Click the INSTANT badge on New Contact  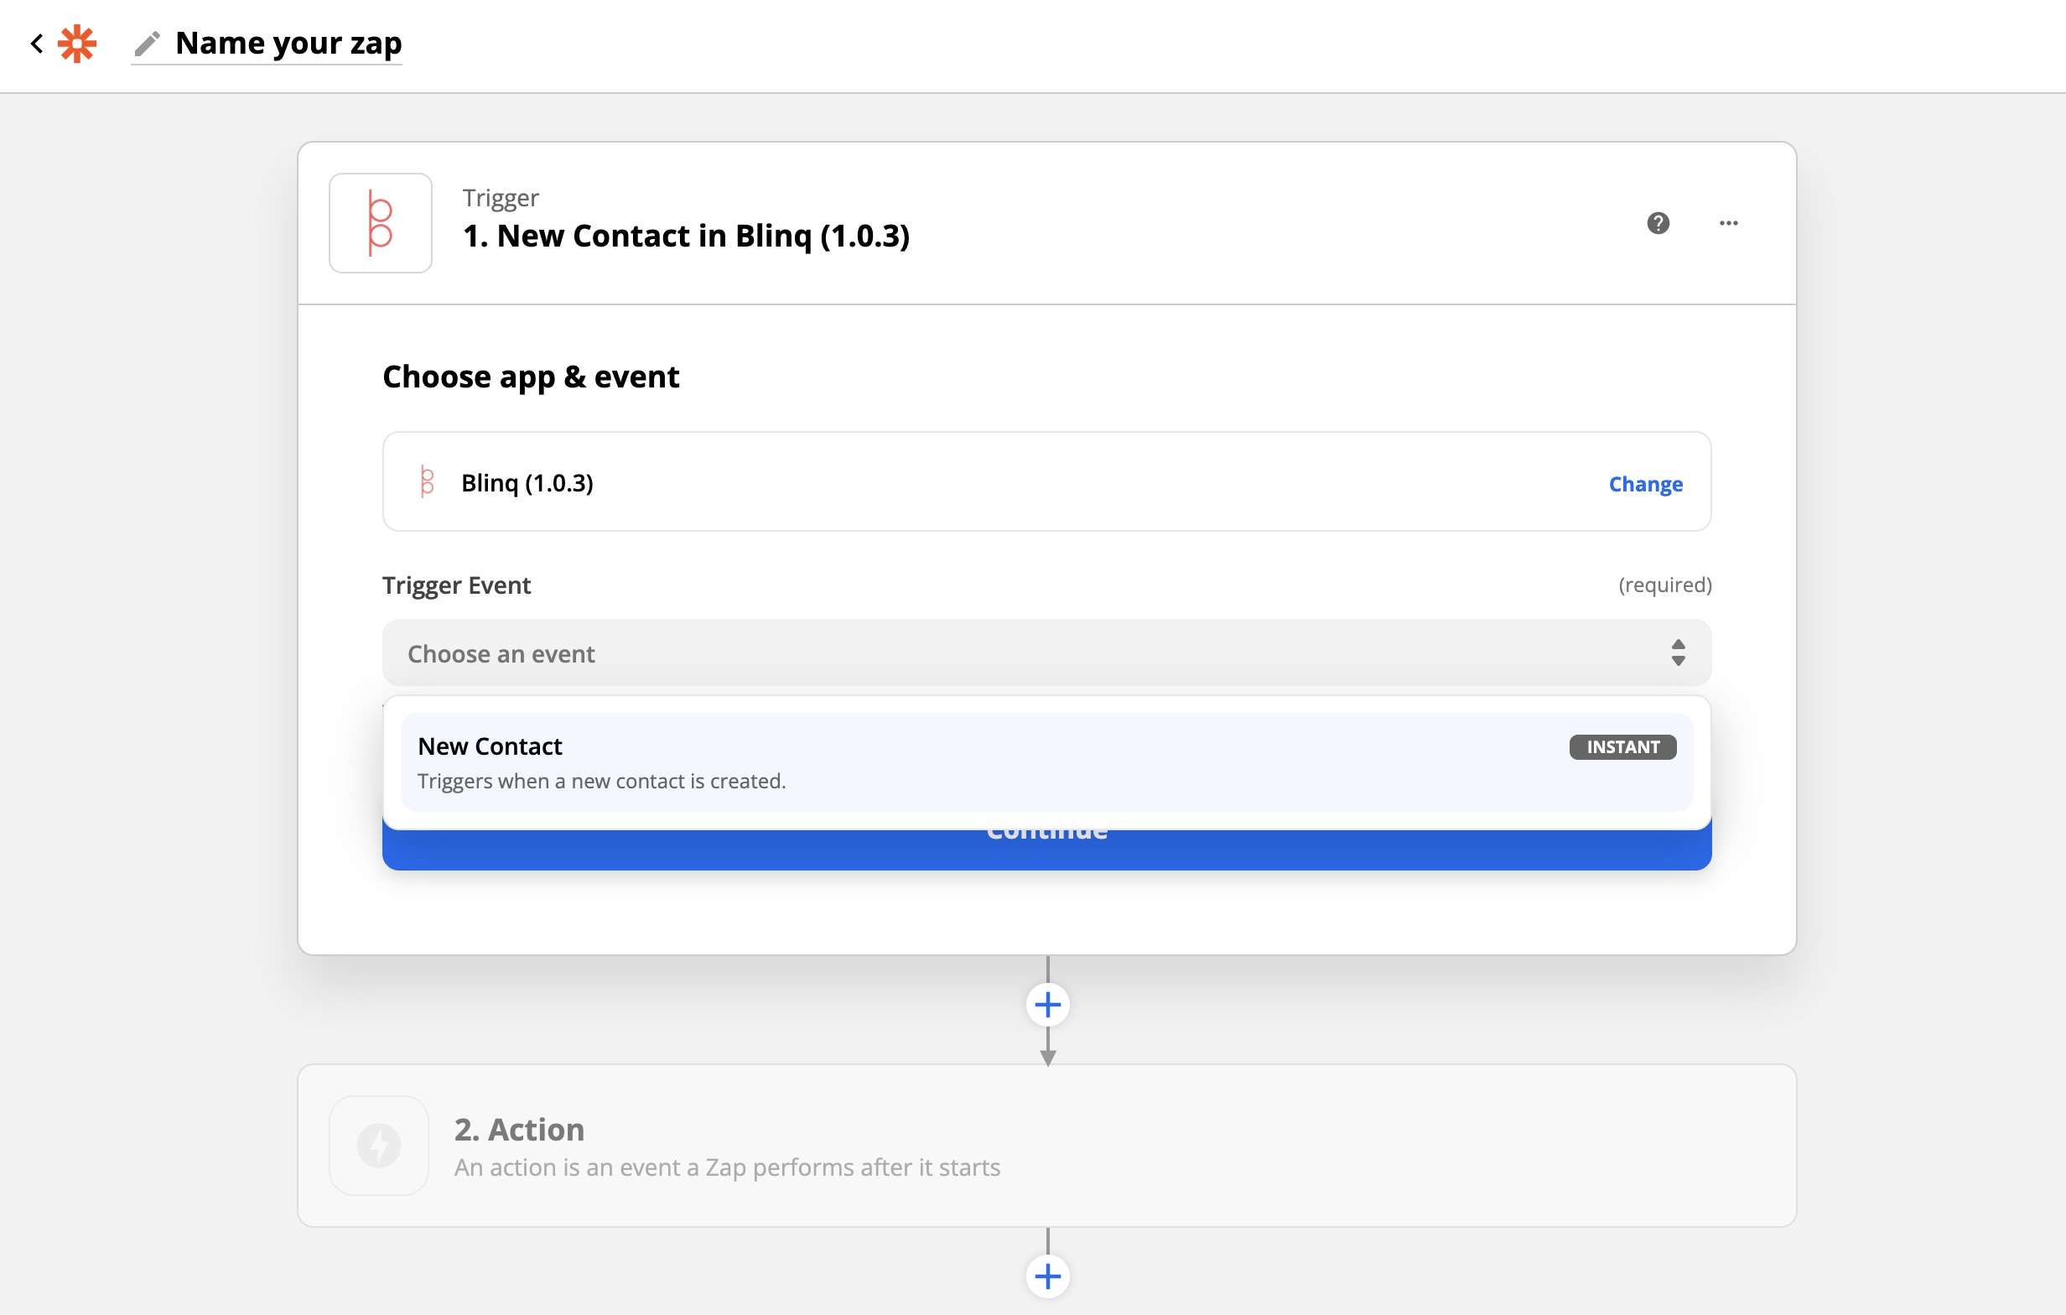tap(1622, 746)
